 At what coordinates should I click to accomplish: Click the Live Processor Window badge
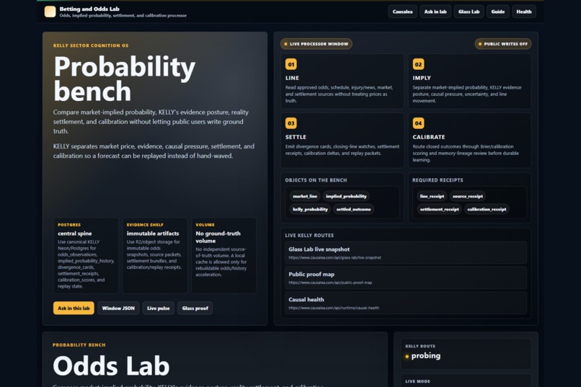316,44
